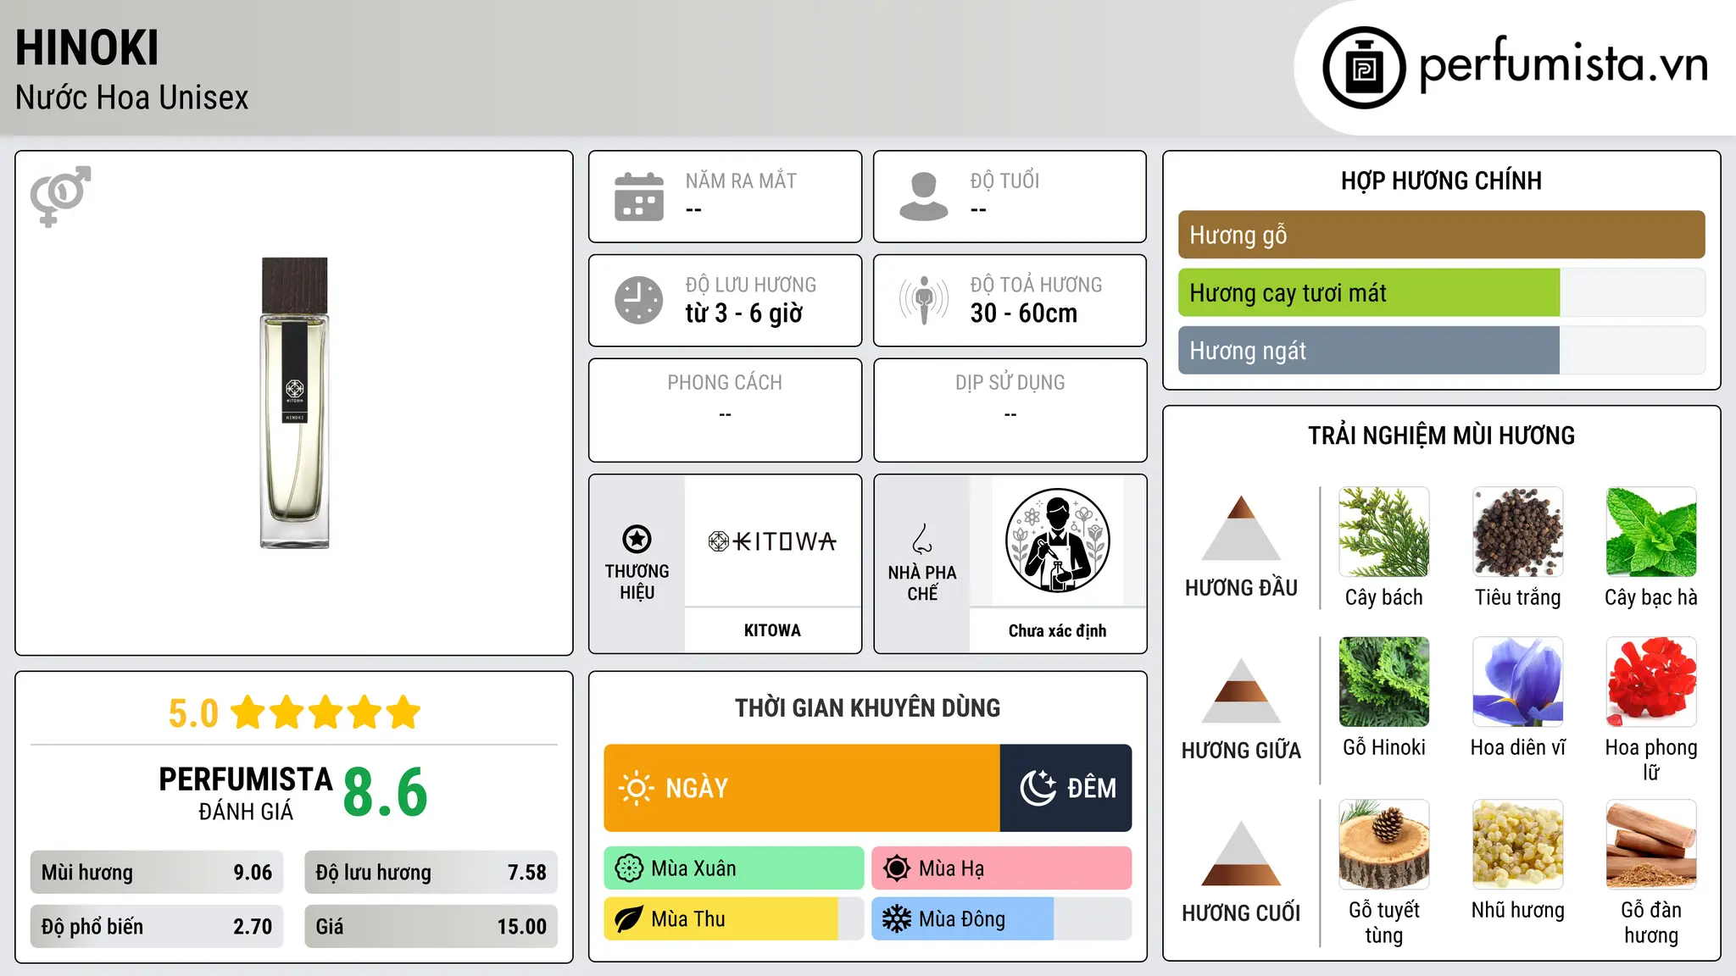Click the Hương ngát accord bar
The width and height of the screenshot is (1736, 976).
1441,351
